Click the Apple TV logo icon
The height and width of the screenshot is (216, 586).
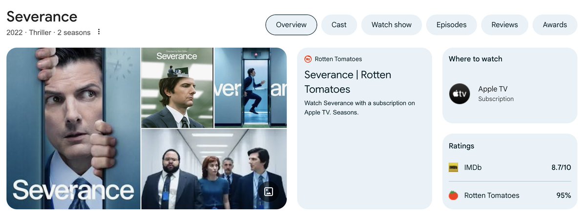[460, 94]
